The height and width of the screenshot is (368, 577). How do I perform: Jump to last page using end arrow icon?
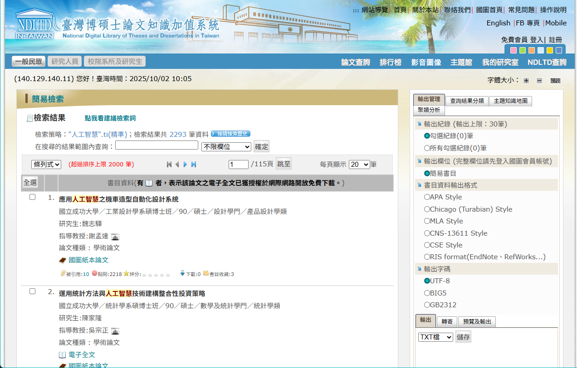(x=194, y=165)
